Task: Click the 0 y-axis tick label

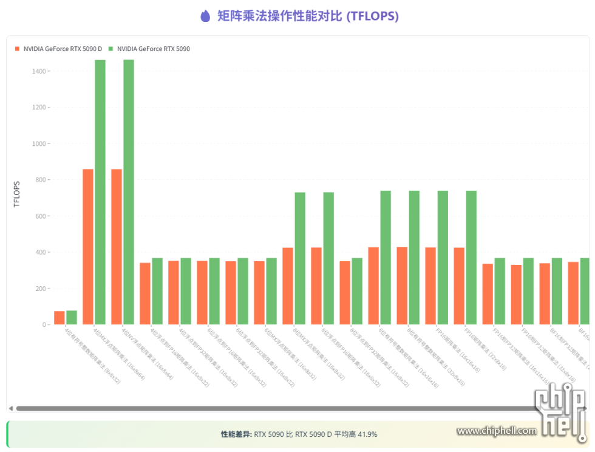Action: click(44, 325)
